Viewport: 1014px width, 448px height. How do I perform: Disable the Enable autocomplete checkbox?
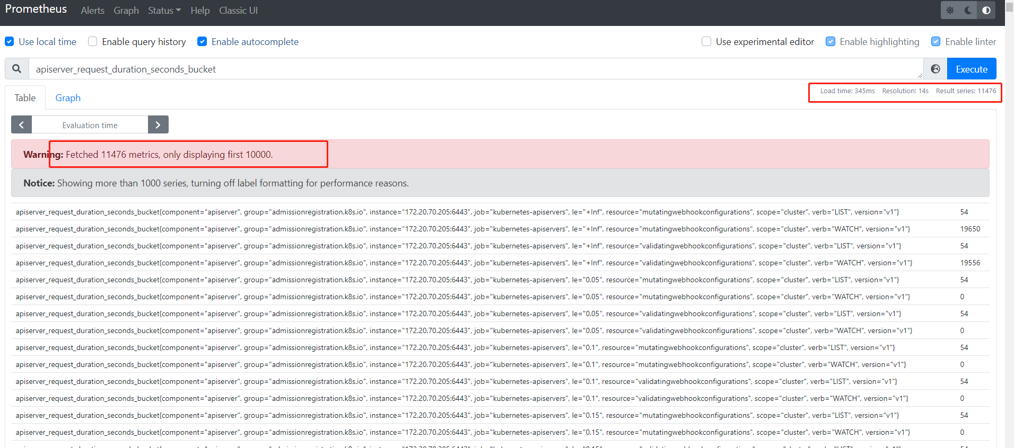point(202,41)
